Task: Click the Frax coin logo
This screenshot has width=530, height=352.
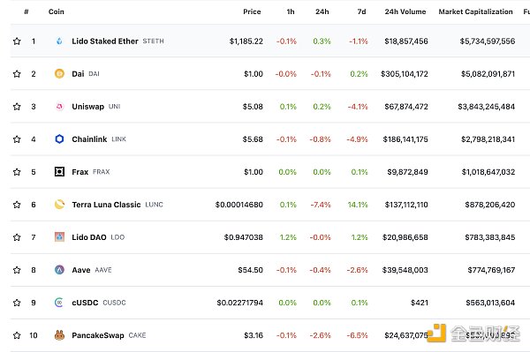Action: coord(59,172)
